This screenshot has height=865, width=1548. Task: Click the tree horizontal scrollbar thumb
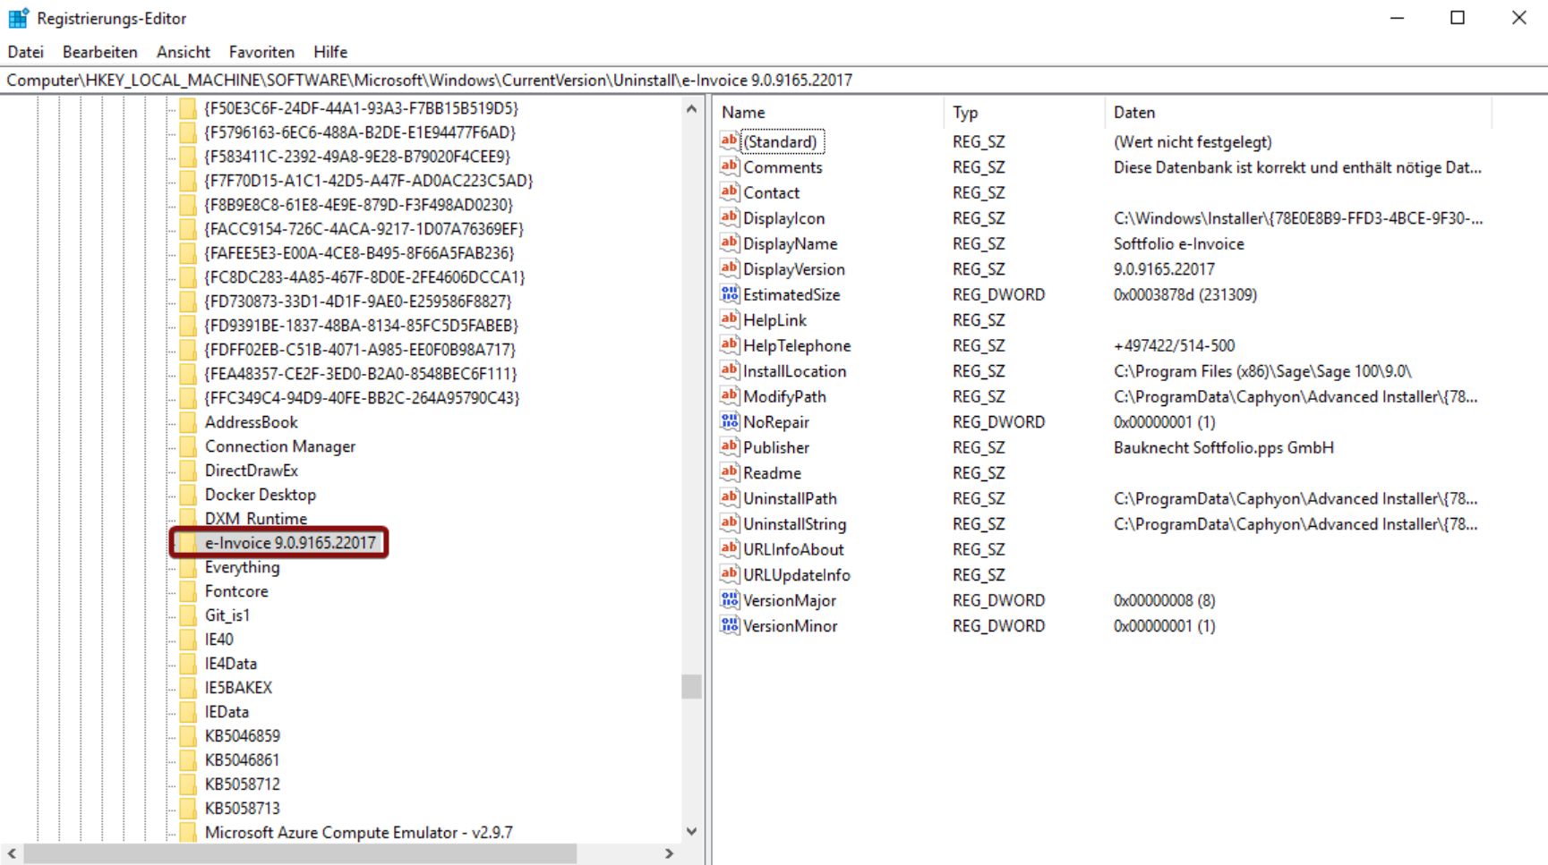pyautogui.click(x=301, y=854)
